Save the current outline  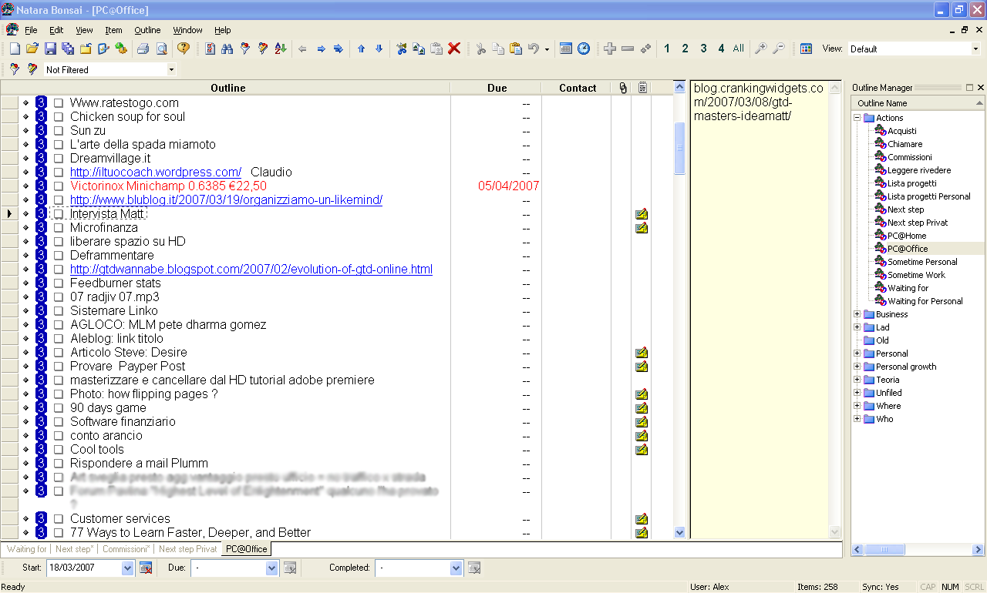[x=50, y=49]
